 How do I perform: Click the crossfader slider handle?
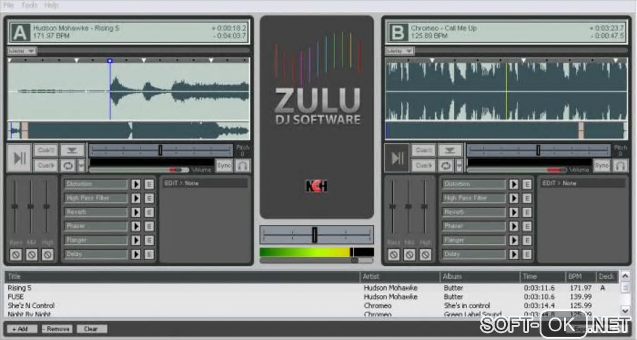click(x=314, y=234)
